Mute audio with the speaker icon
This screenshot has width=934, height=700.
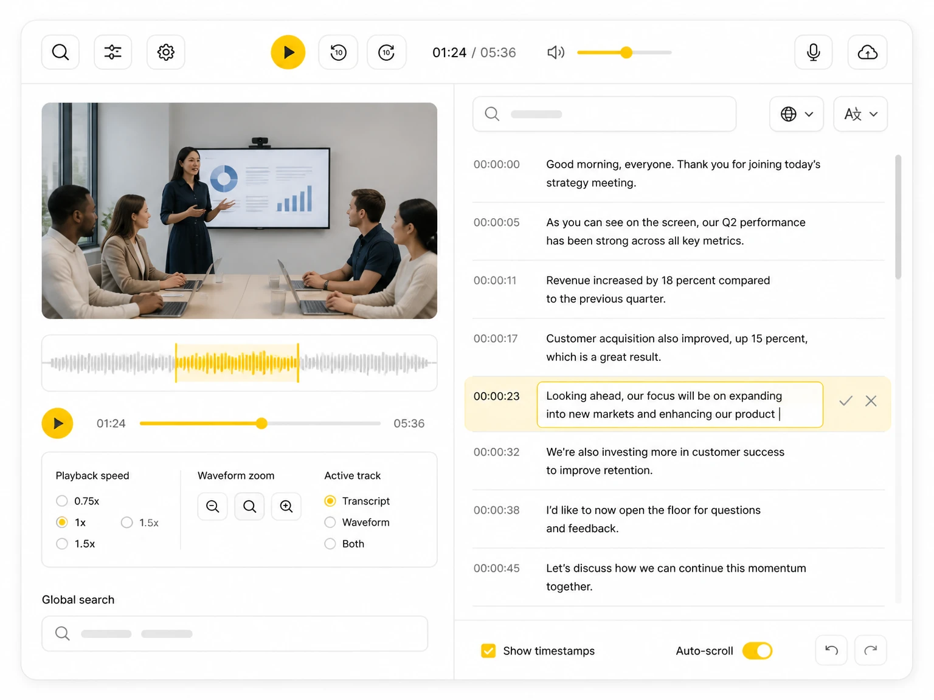point(555,52)
